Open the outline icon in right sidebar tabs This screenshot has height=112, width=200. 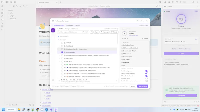[x=180, y=2]
